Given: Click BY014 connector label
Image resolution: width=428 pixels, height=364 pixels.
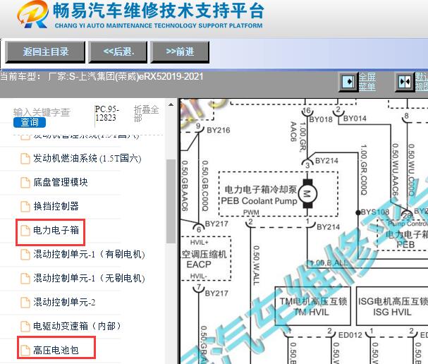Looking at the screenshot, I should pyautogui.click(x=355, y=119).
